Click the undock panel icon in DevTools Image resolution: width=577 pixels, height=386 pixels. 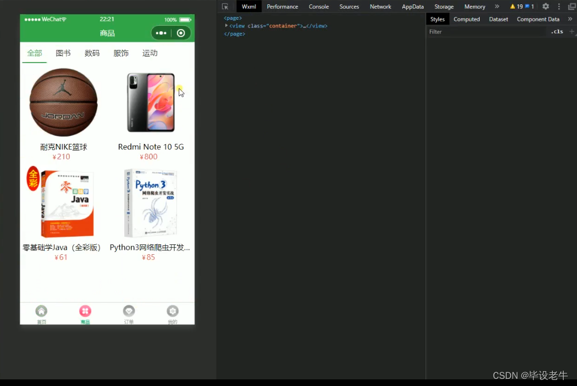pyautogui.click(x=572, y=6)
